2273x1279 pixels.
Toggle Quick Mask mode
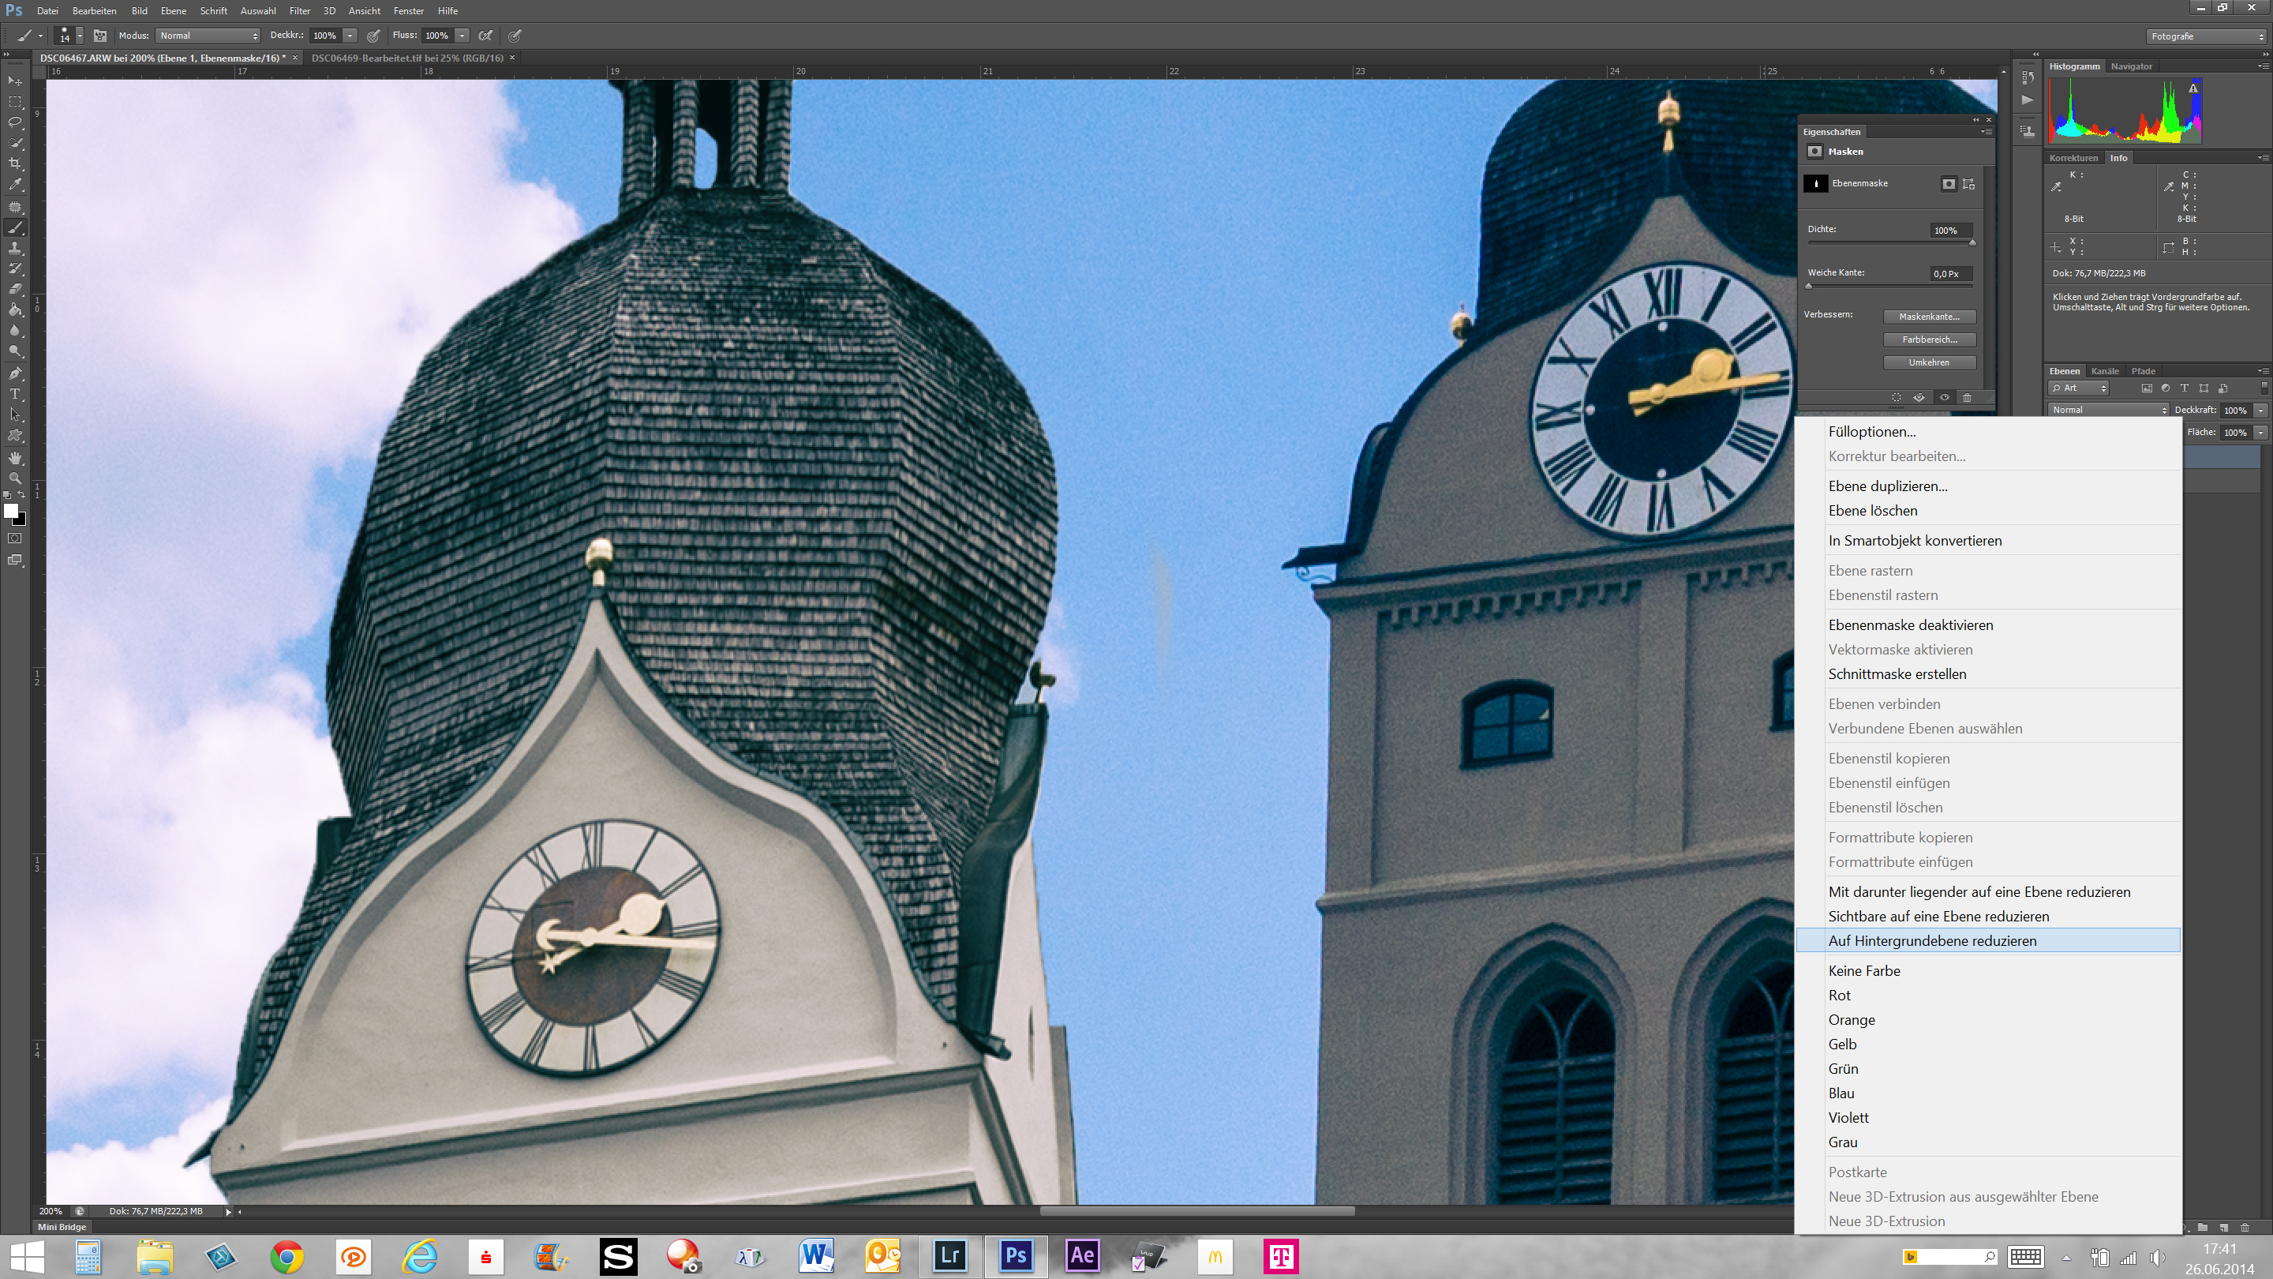pos(15,538)
